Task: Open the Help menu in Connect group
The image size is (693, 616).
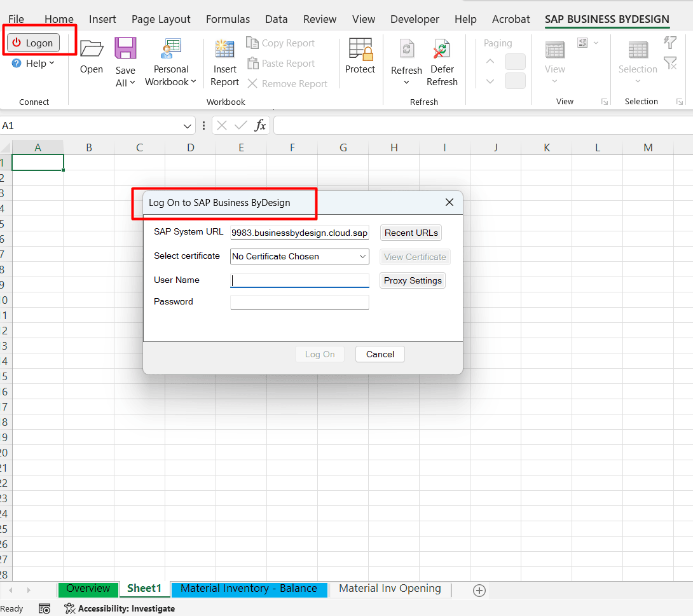Action: pyautogui.click(x=34, y=64)
